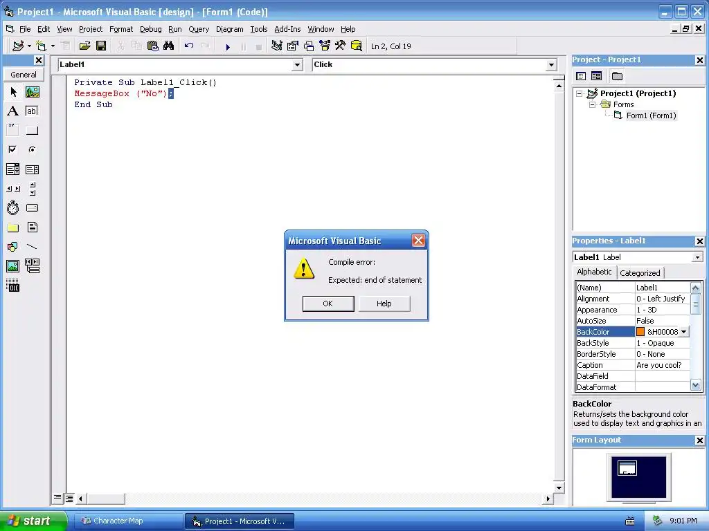The image size is (709, 531).
Task: Select the CheckBox control tool
Action: click(13, 149)
